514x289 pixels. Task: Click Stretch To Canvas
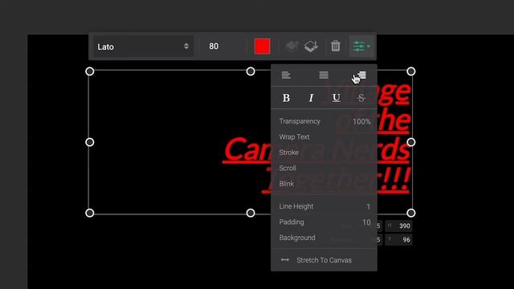click(324, 260)
